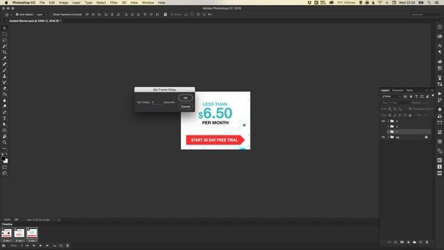Image resolution: width=444 pixels, height=250 pixels.
Task: Select the Horizontal Type tool
Action: click(5, 118)
